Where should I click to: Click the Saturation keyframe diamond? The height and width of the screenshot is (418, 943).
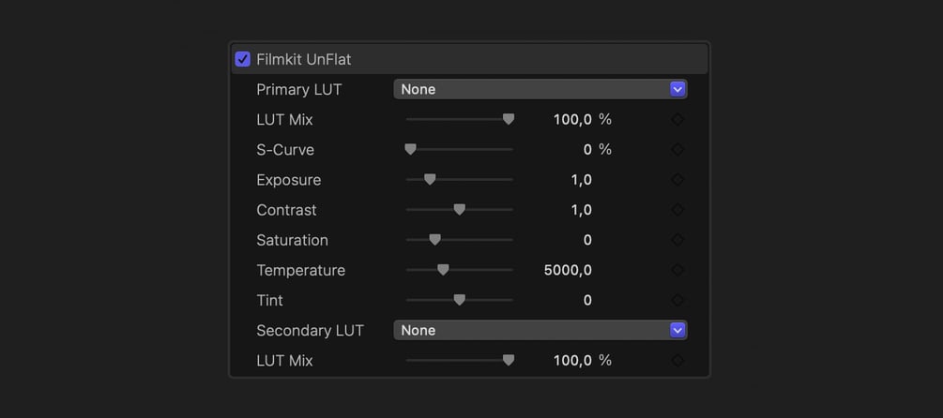tap(677, 240)
